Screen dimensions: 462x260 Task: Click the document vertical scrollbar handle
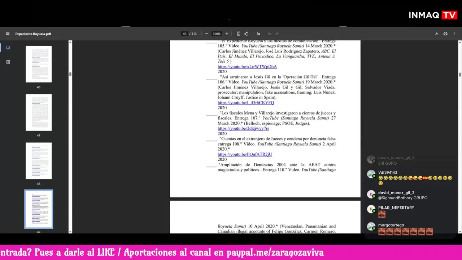[x=460, y=74]
